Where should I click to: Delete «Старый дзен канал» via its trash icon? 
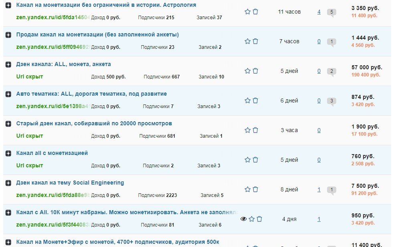point(256,130)
